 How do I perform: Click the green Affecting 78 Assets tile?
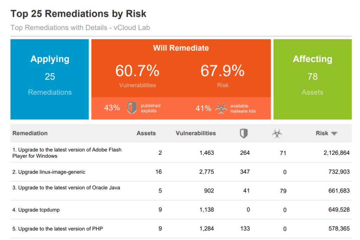point(313,79)
